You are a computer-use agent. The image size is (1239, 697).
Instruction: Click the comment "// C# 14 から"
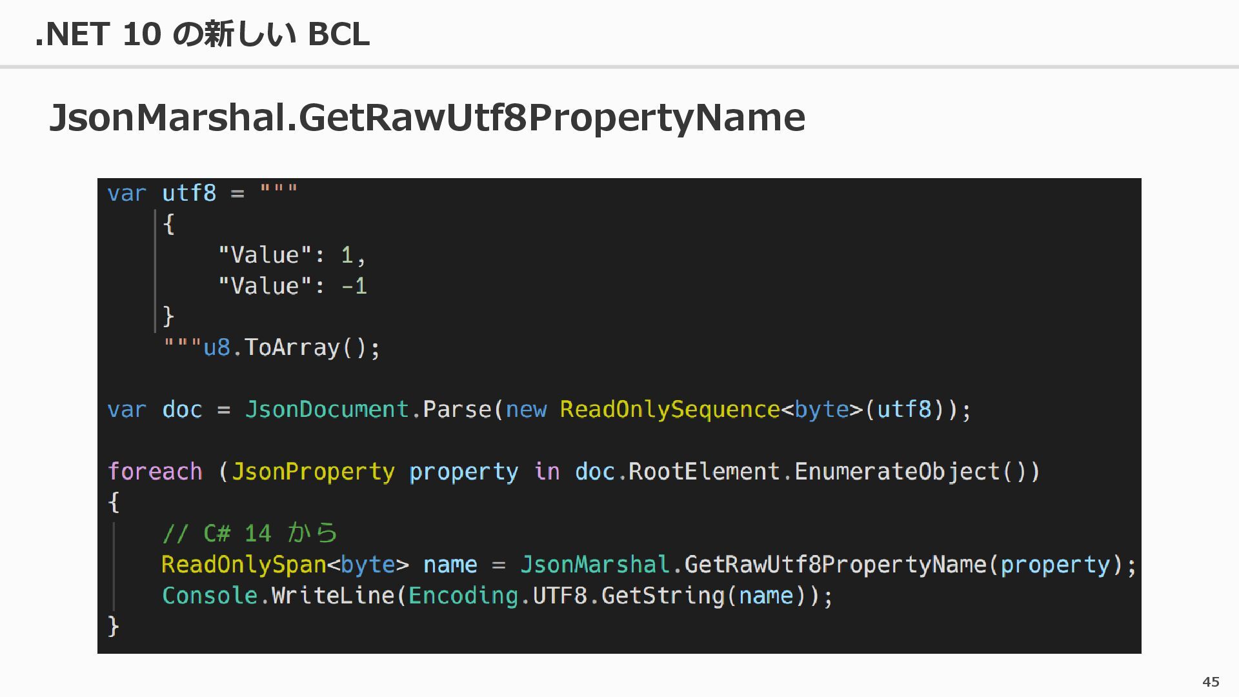point(250,533)
